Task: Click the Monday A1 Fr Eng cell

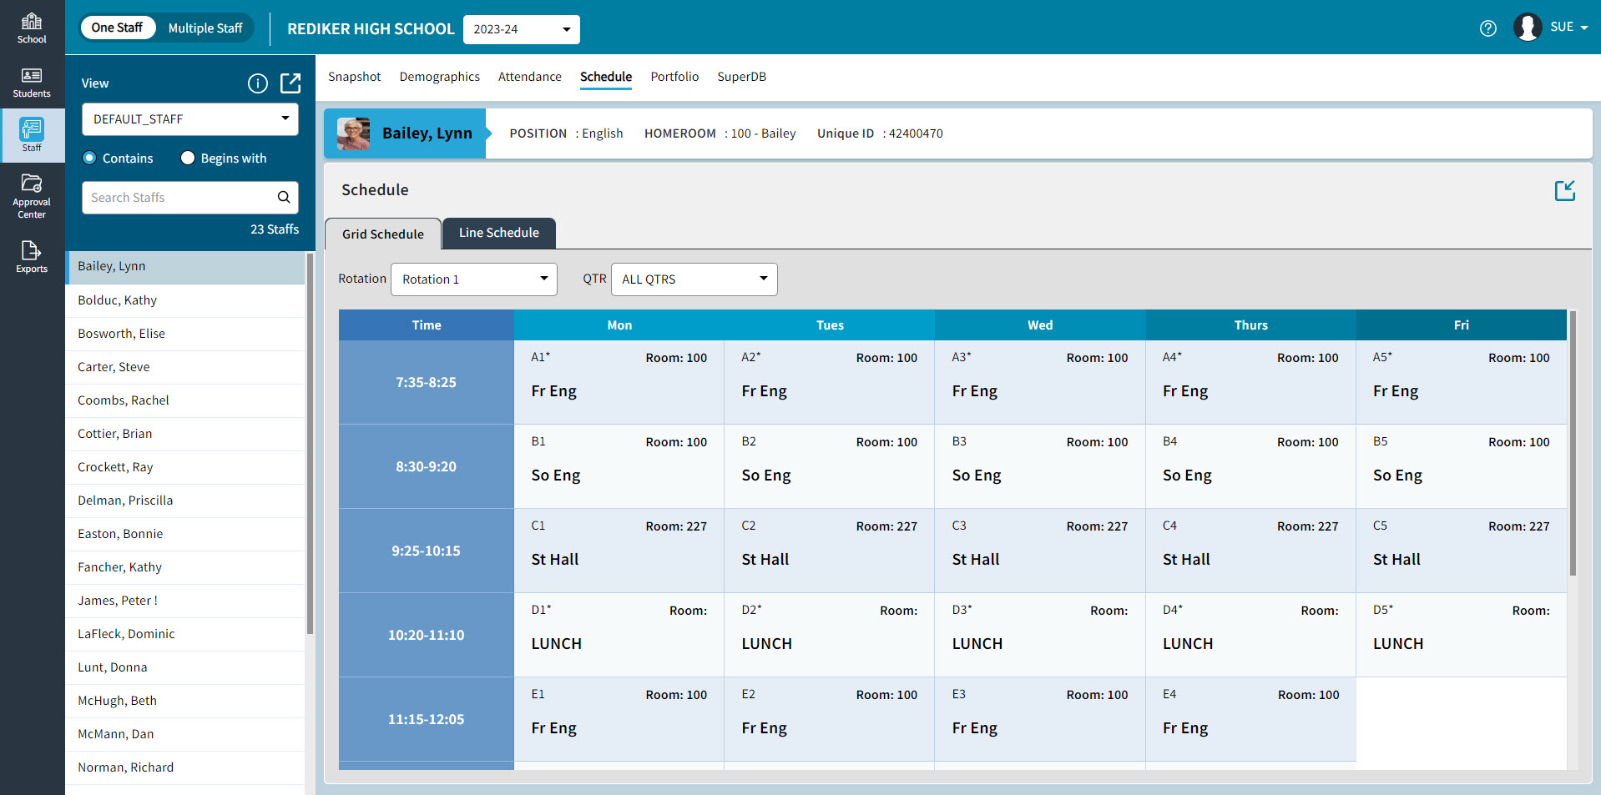Action: (619, 382)
